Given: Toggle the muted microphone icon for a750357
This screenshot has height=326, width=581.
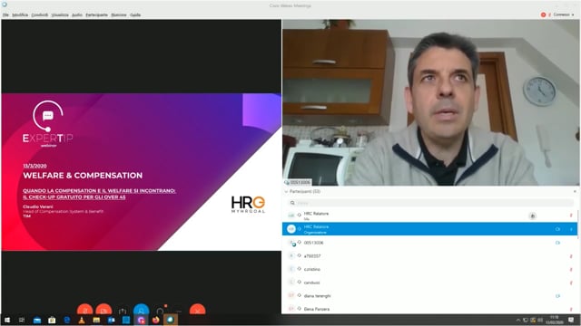Looking at the screenshot, I should coord(571,256).
